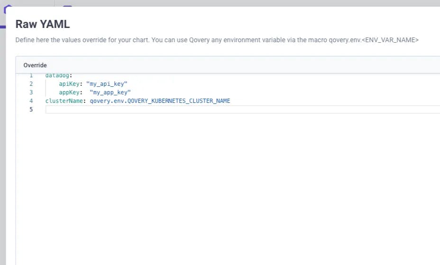This screenshot has height=265, width=440.
Task: Click the blank editor area below the code
Action: click(228, 188)
